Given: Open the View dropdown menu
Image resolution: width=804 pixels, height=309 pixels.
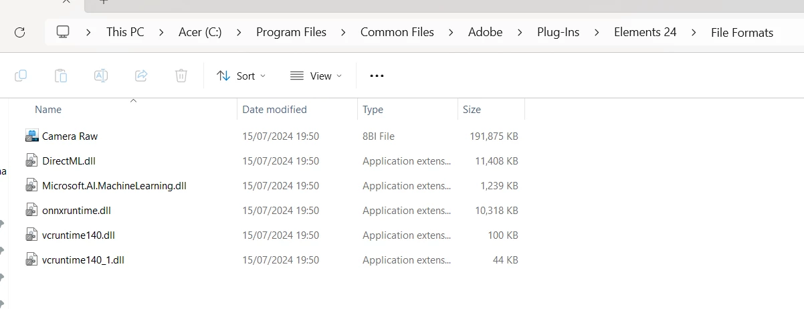Looking at the screenshot, I should click(316, 76).
